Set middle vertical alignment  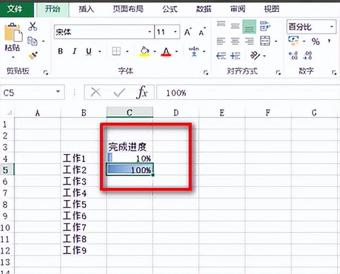235,26
